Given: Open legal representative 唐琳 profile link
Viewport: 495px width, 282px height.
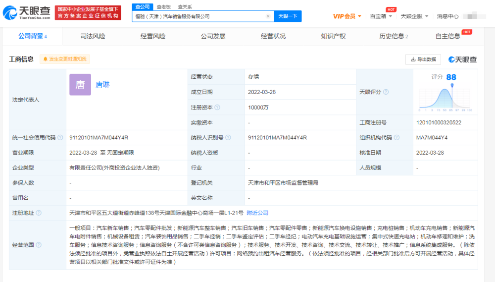Looking at the screenshot, I should [102, 84].
